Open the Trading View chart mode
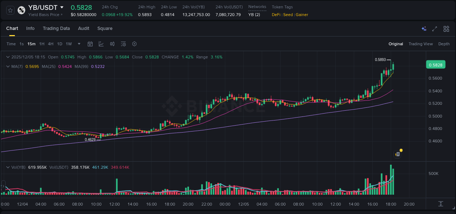 tap(421, 44)
